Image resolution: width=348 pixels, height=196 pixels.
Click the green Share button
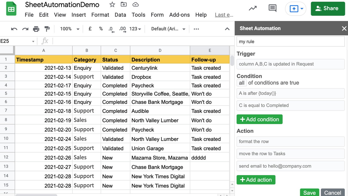click(x=328, y=8)
